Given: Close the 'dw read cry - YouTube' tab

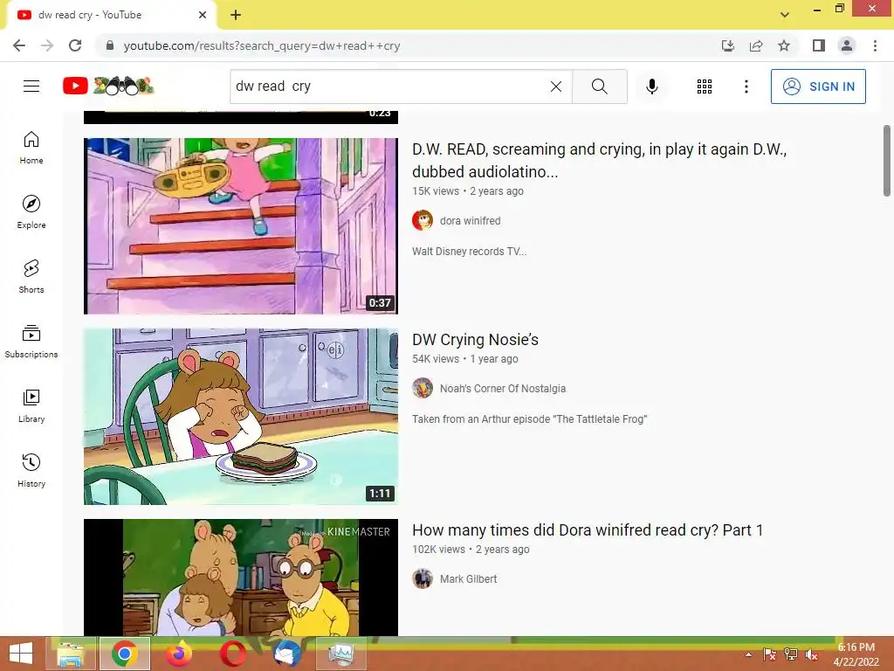Looking at the screenshot, I should (203, 15).
